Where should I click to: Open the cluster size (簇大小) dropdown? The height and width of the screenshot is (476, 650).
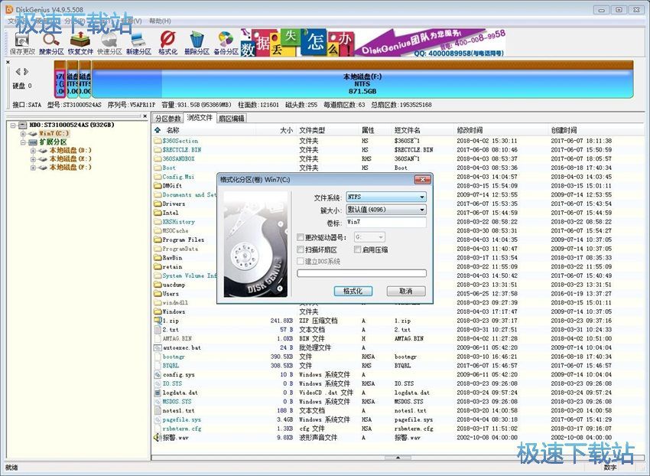pyautogui.click(x=386, y=210)
